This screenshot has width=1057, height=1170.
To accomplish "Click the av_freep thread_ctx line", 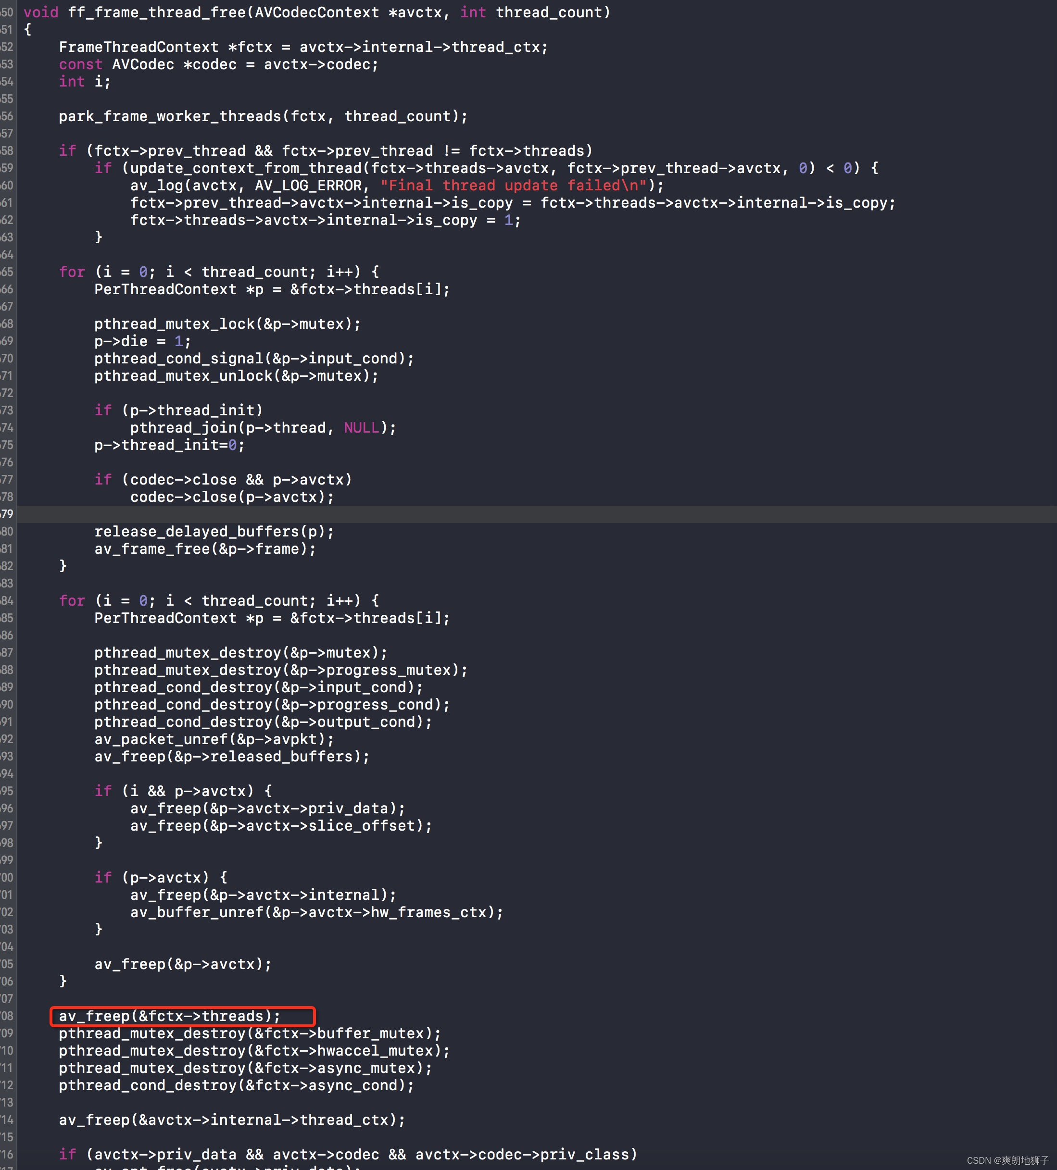I will pyautogui.click(x=232, y=1120).
